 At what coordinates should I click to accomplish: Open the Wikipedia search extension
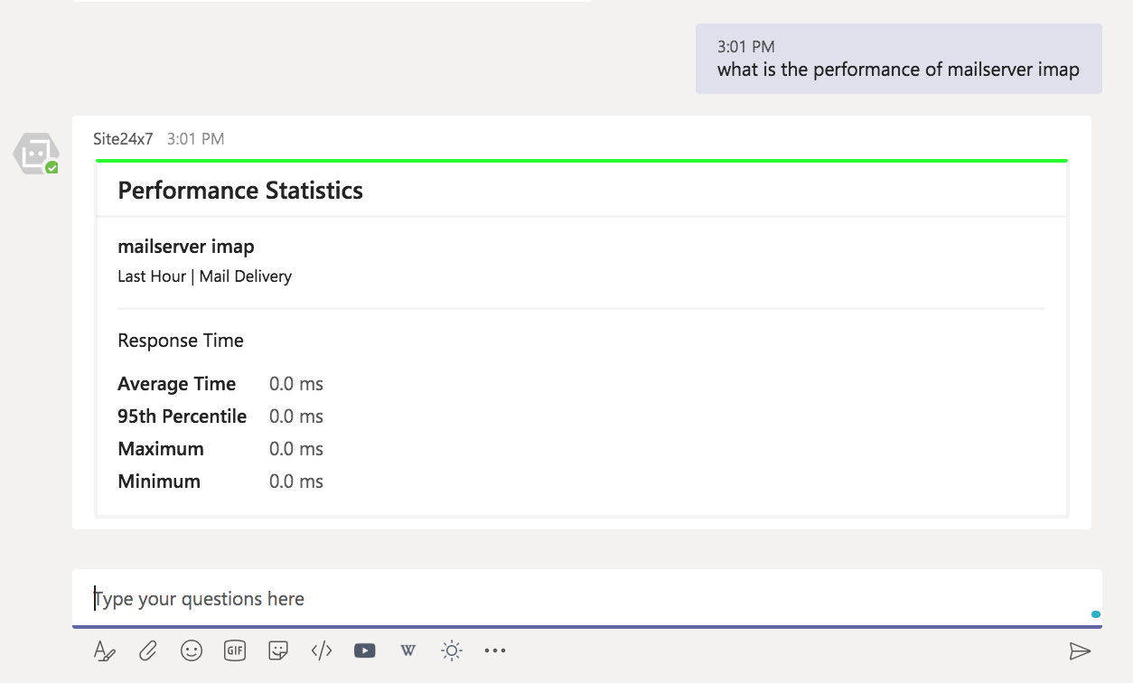[x=408, y=650]
